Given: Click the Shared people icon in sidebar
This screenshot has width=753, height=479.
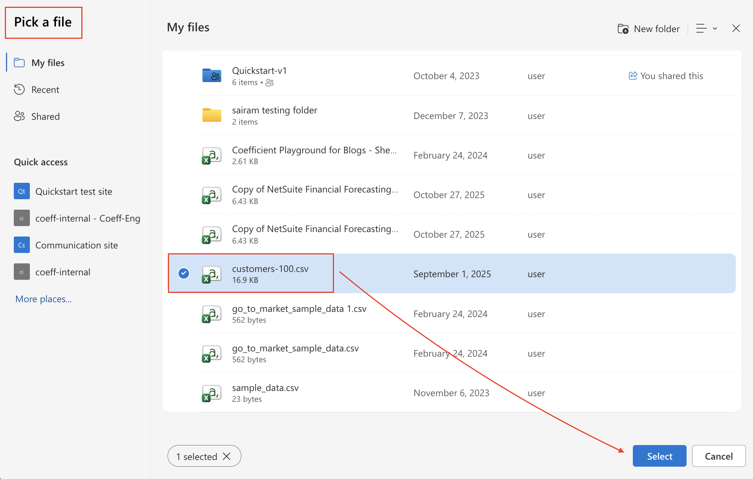Looking at the screenshot, I should tap(19, 116).
